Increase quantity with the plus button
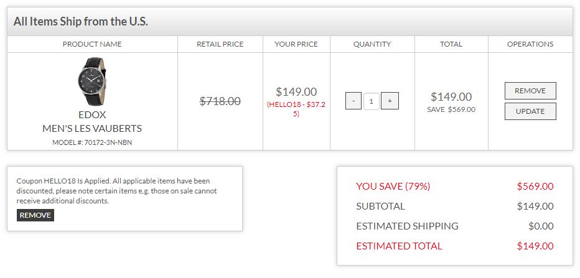The height and width of the screenshot is (278, 580). (390, 101)
